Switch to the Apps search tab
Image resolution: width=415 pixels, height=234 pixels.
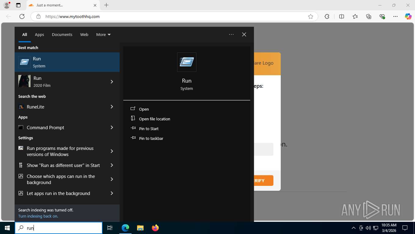[39, 34]
